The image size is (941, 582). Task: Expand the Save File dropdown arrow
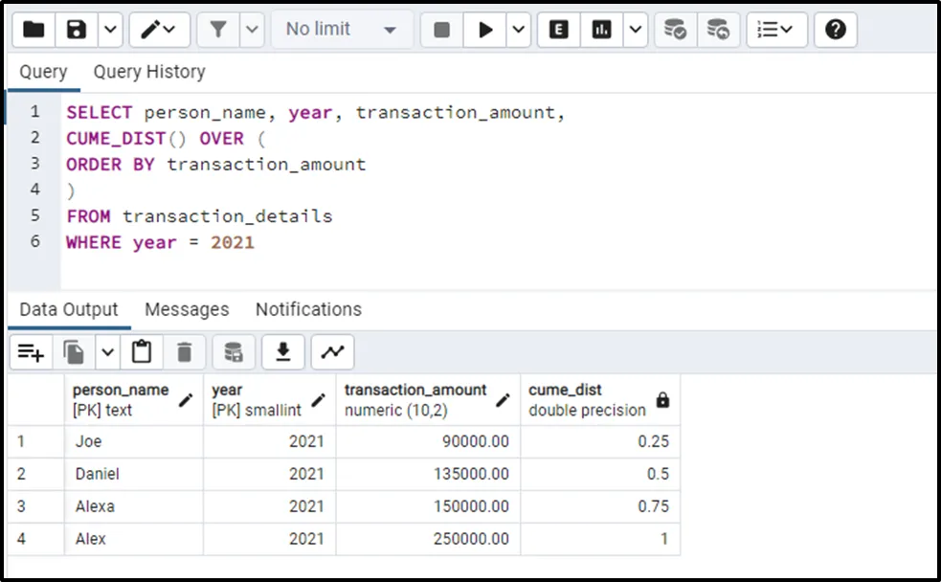(x=110, y=30)
